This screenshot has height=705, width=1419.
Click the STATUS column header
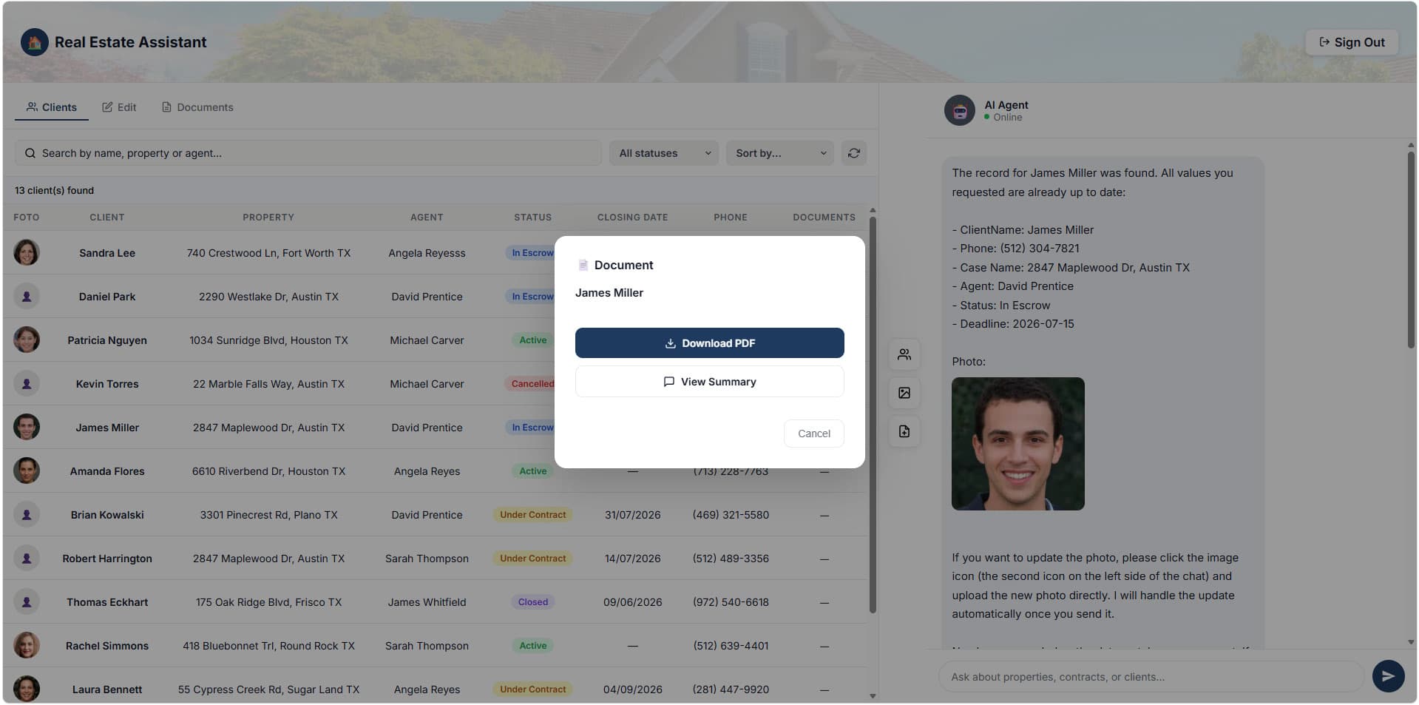click(532, 217)
